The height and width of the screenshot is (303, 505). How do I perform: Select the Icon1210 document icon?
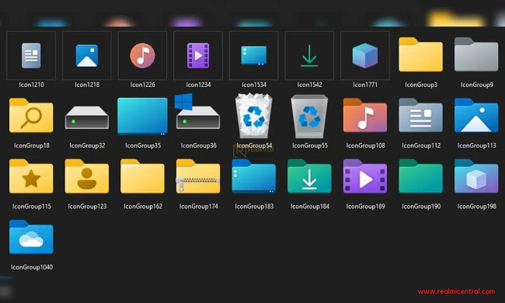coord(31,55)
